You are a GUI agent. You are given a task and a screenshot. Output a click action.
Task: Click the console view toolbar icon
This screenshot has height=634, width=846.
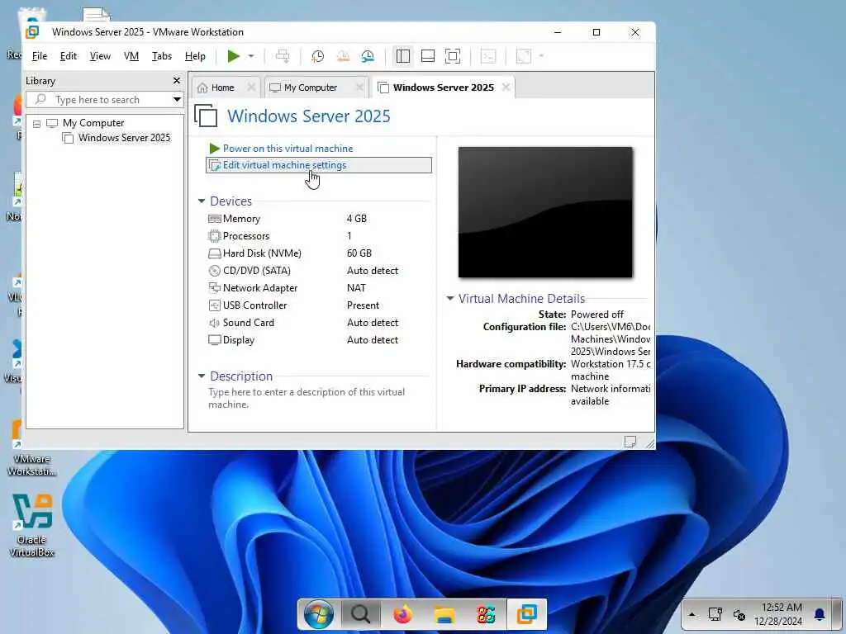click(488, 56)
